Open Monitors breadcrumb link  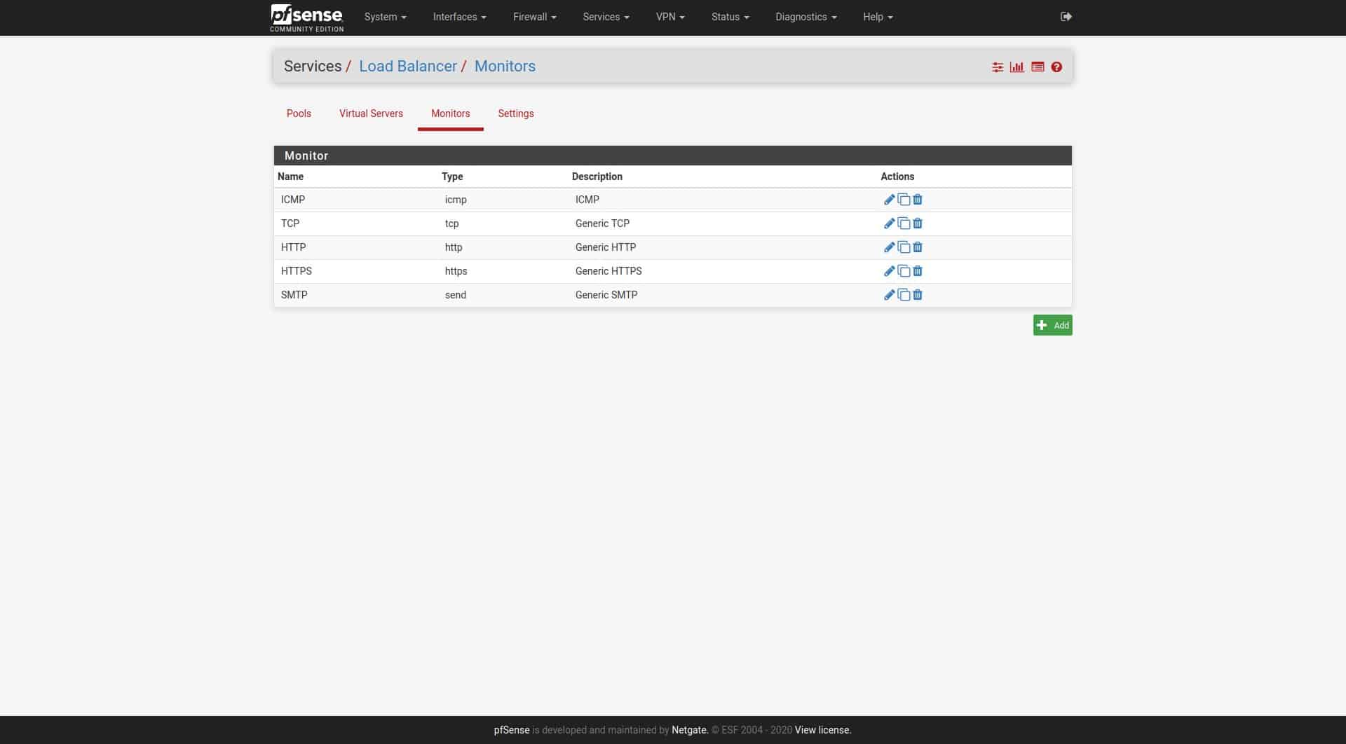(x=505, y=67)
